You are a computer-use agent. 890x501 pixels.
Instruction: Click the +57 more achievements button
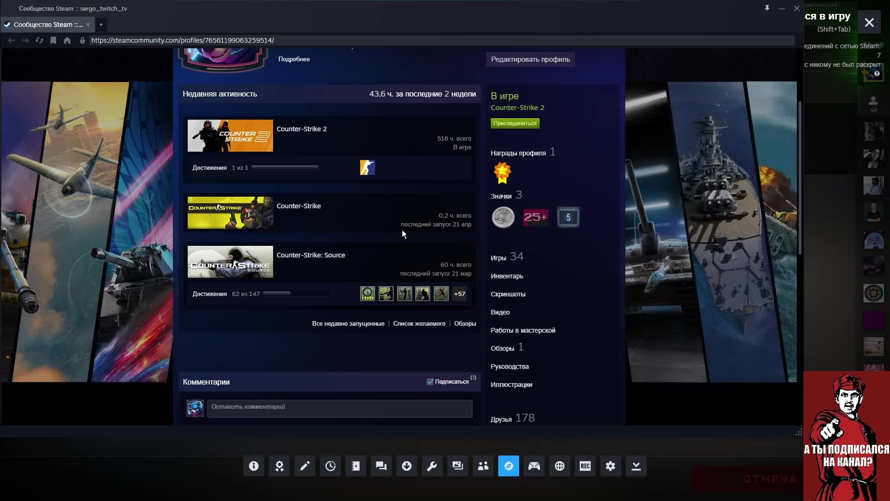coord(459,294)
